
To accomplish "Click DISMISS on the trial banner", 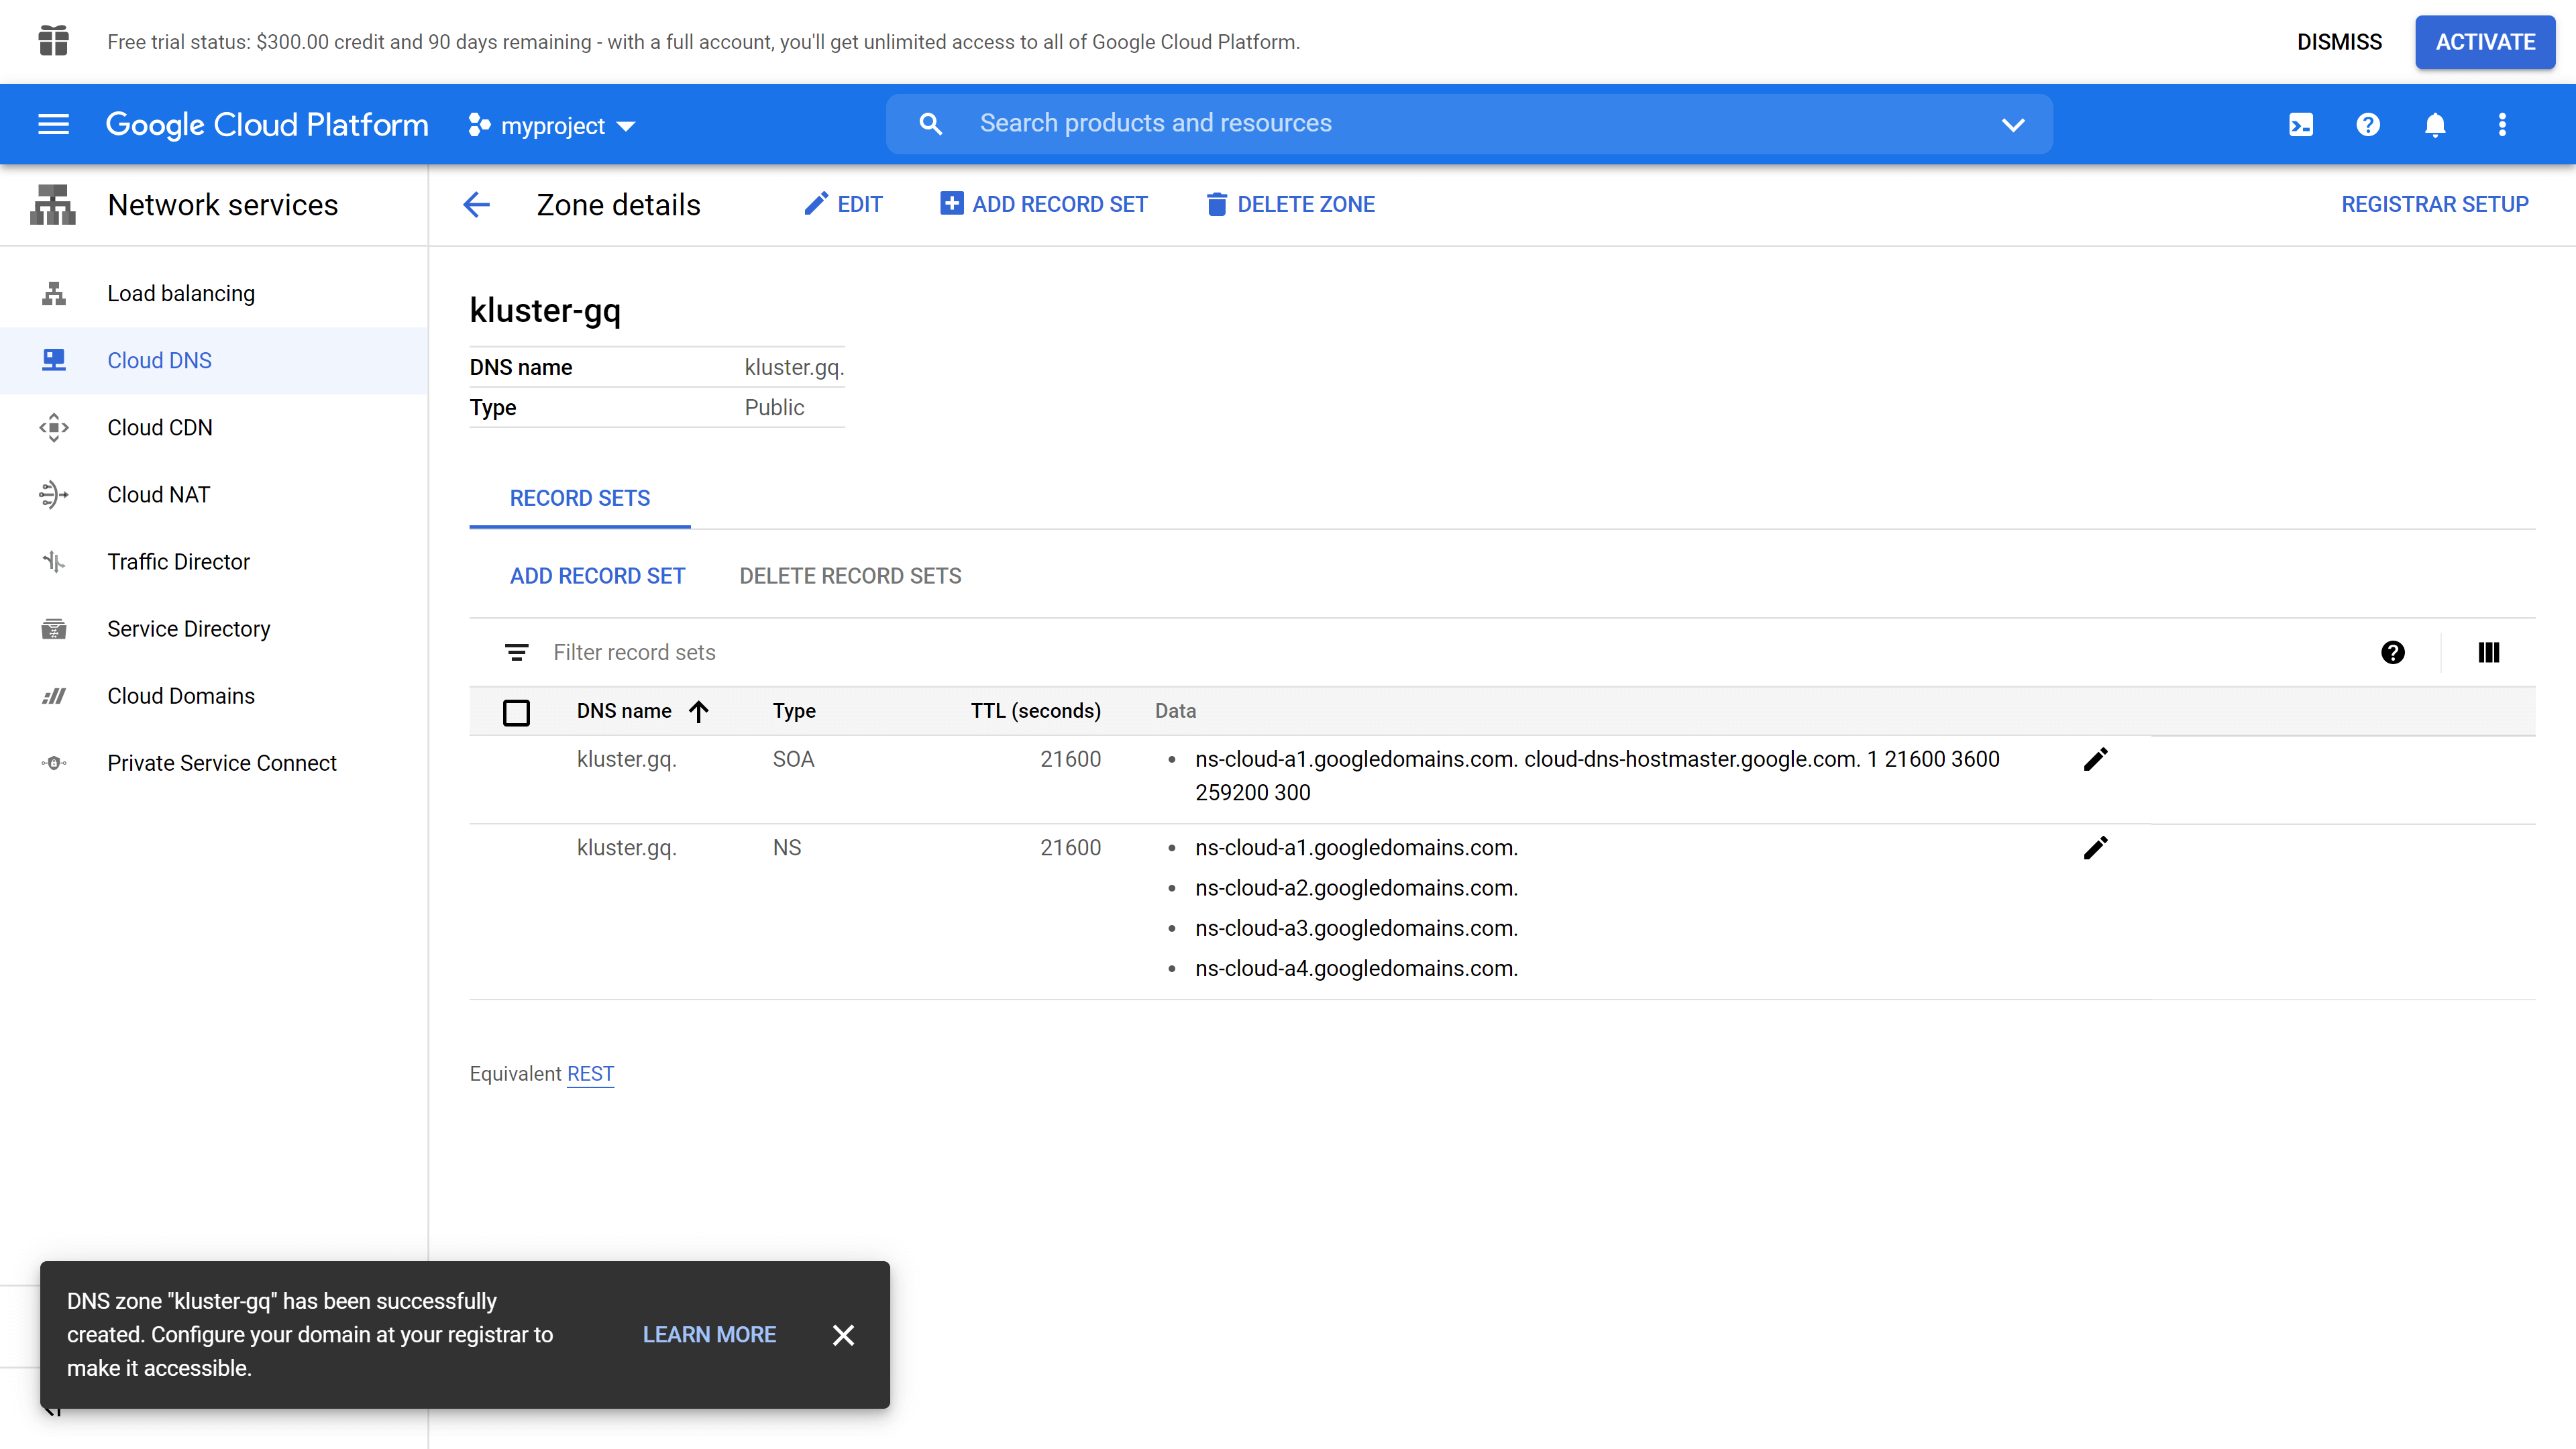I will (2339, 42).
